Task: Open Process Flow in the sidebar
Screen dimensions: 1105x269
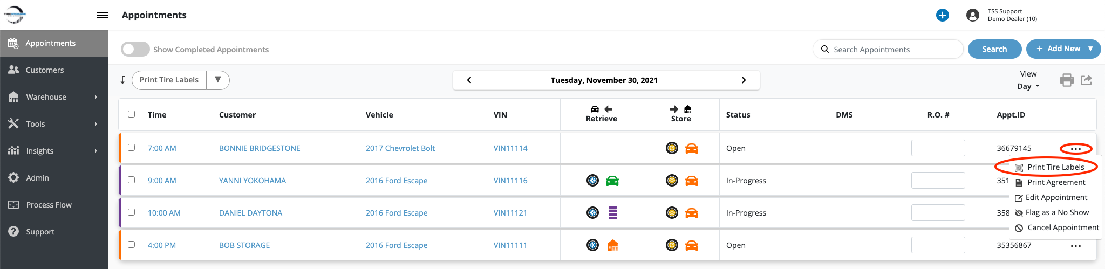Action: tap(54, 205)
